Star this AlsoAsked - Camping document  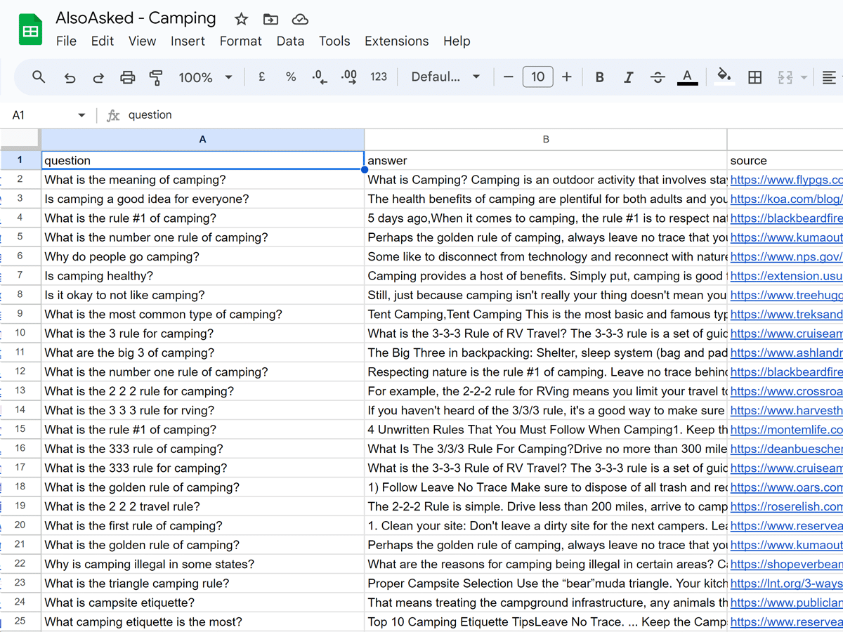[x=241, y=19]
